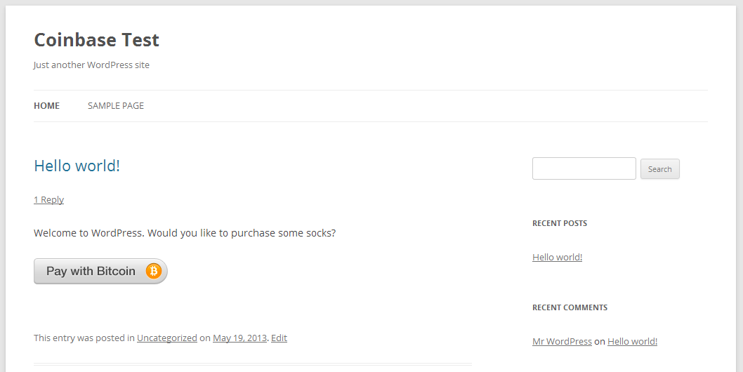
Task: Open Hello world! under Recent Posts
Action: tap(558, 258)
